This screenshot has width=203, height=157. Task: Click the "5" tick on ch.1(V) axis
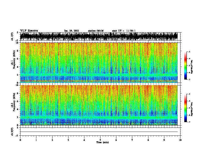coord(18,33)
